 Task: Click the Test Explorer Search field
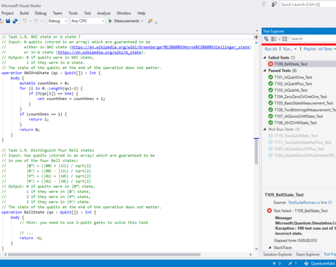click(x=313, y=39)
